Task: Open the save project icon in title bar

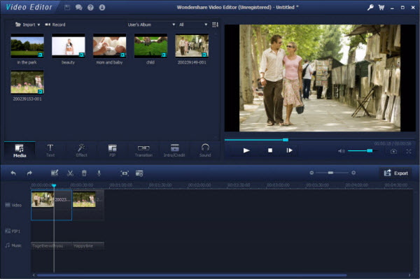Action: (x=67, y=8)
